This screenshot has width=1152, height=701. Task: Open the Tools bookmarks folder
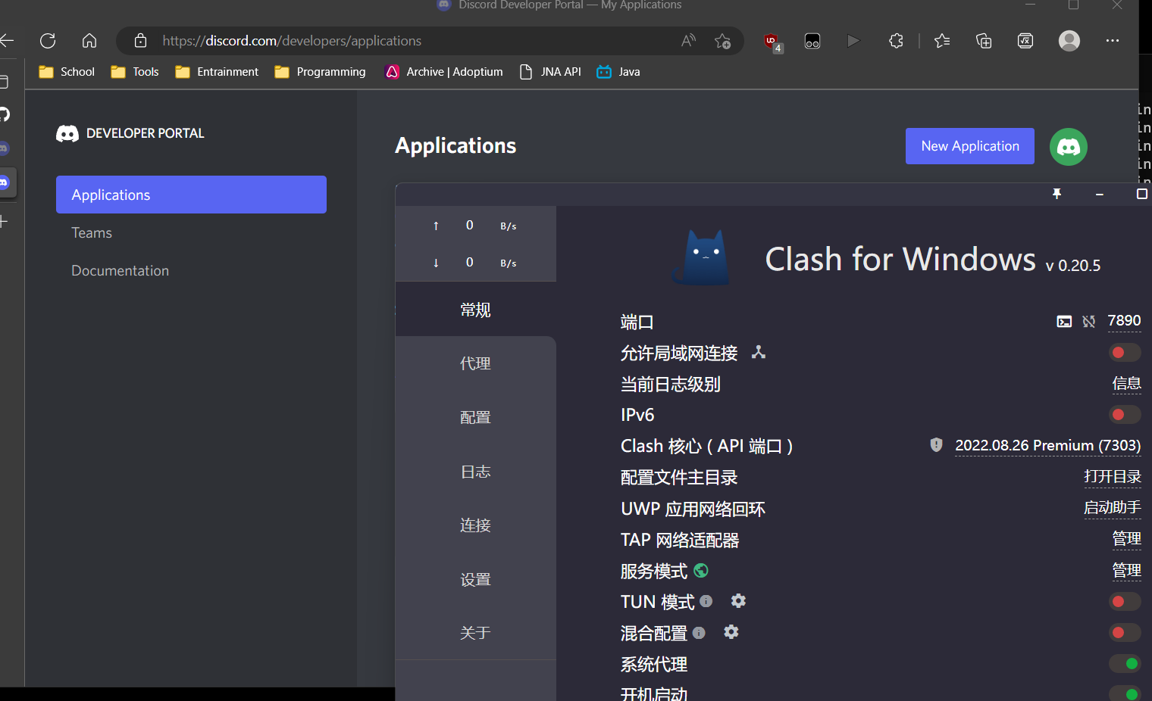(135, 72)
